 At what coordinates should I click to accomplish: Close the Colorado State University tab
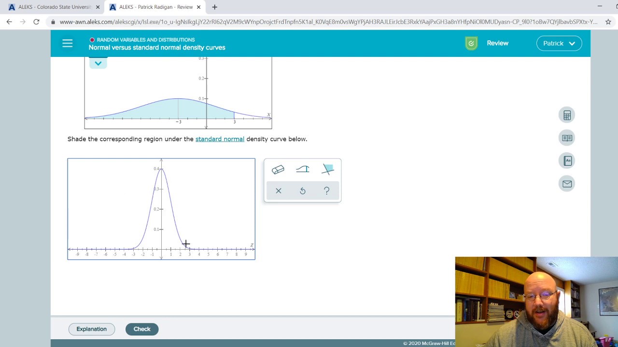point(98,7)
